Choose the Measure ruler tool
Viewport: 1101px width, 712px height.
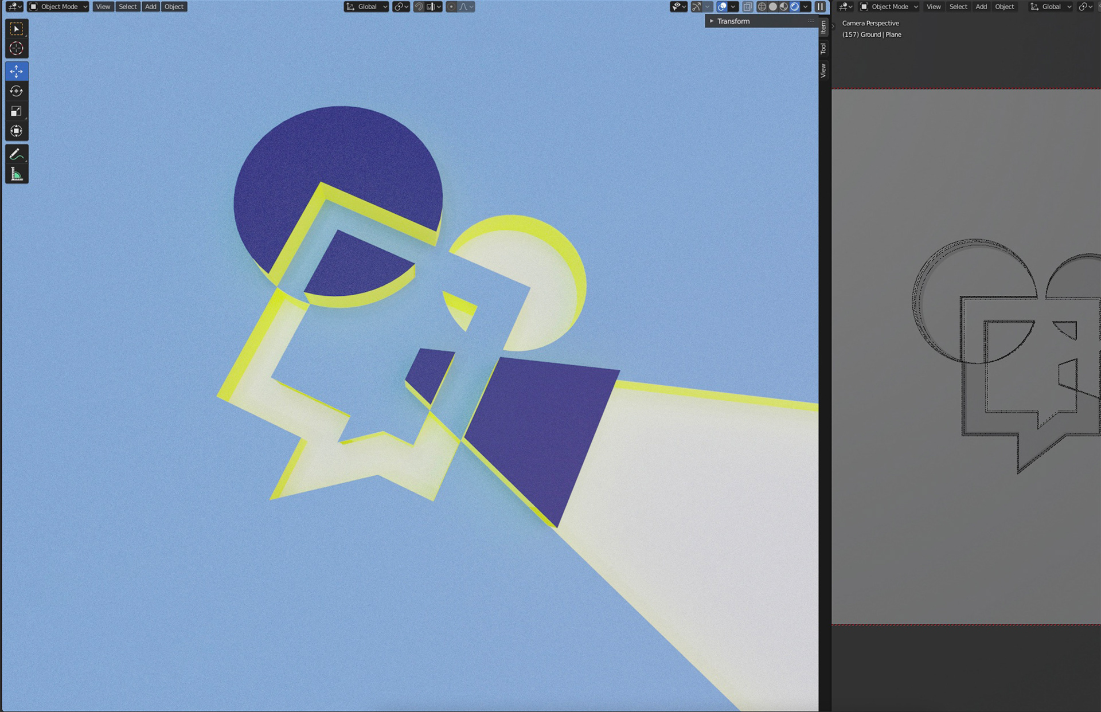[17, 174]
